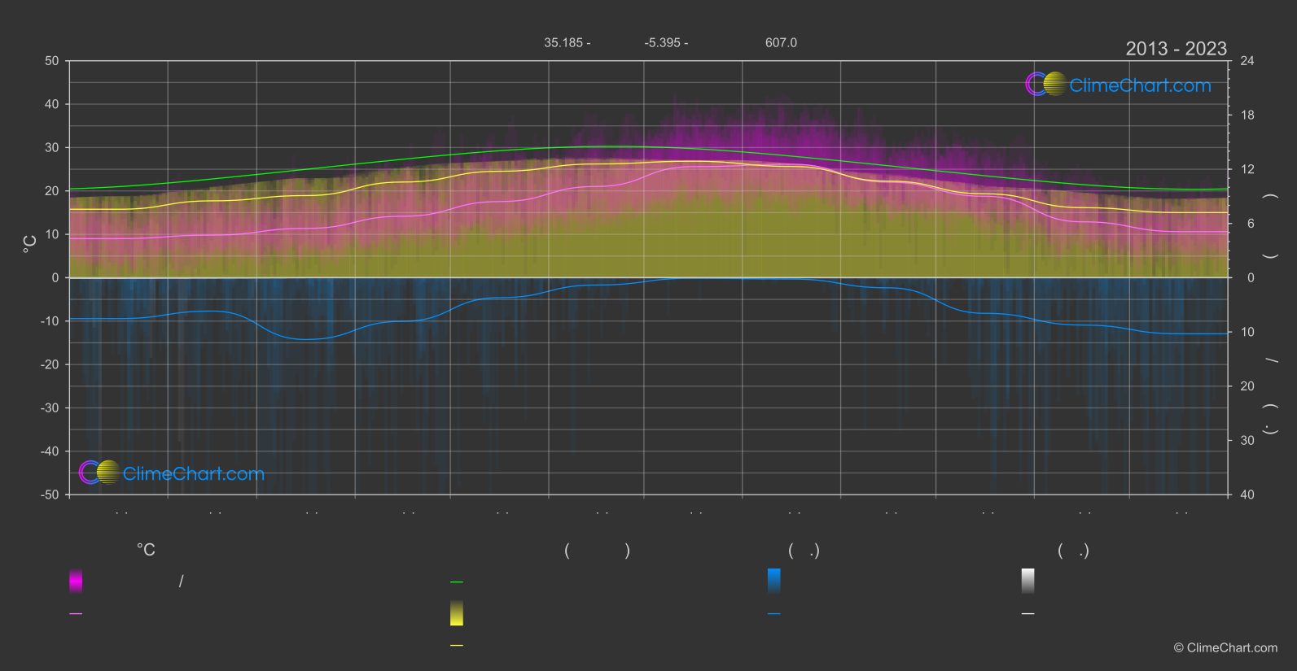Click the -5.395 longitude value
Screen dimensions: 1297x671
pyautogui.click(x=662, y=43)
